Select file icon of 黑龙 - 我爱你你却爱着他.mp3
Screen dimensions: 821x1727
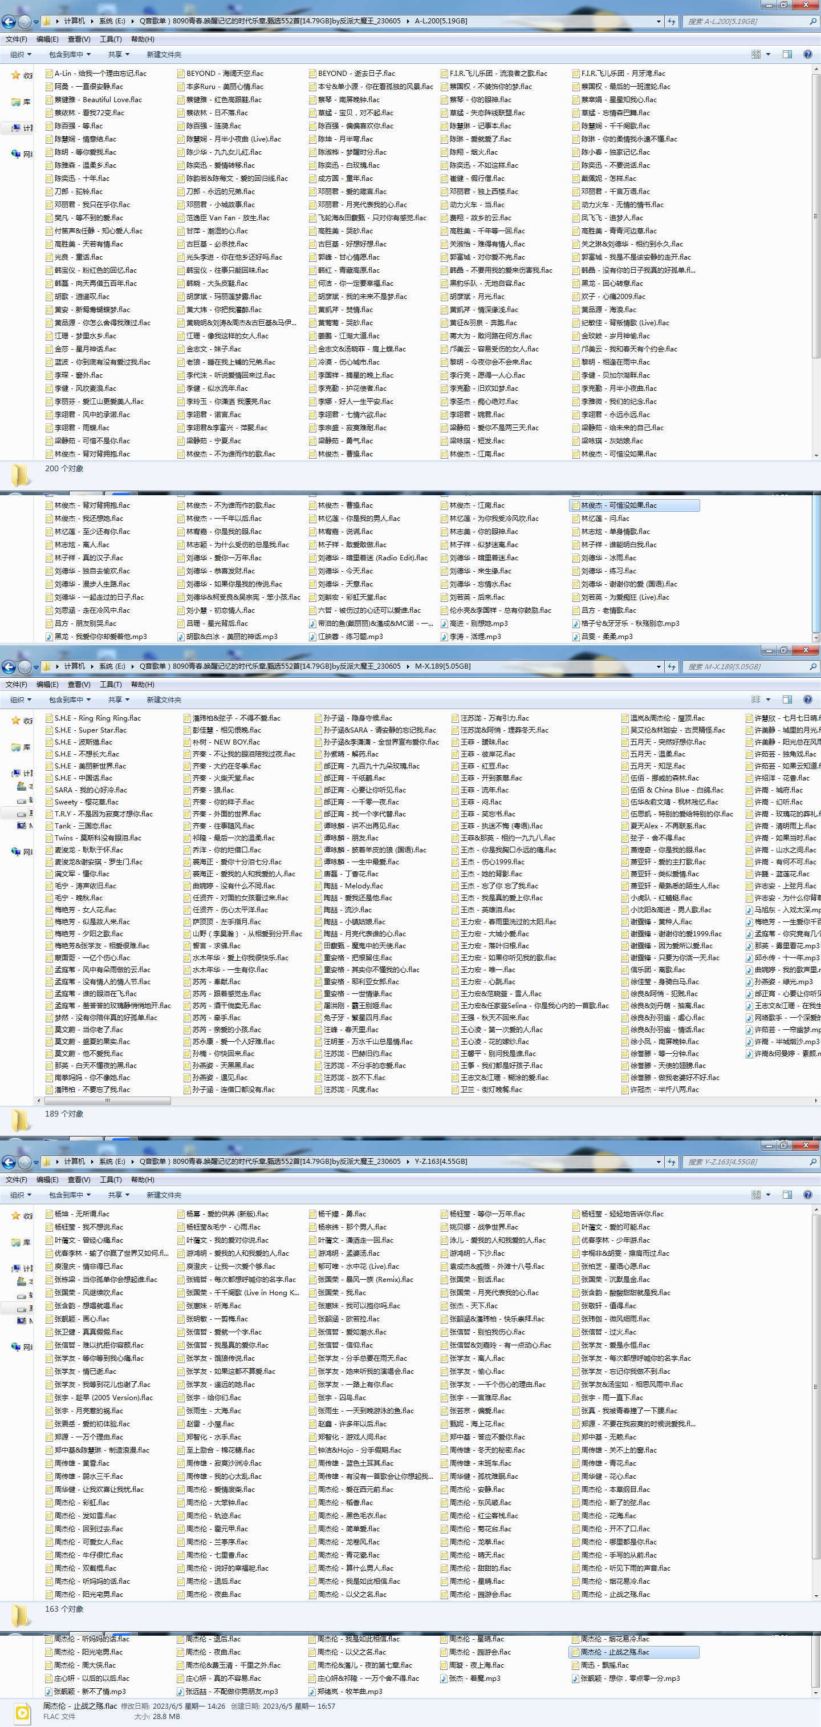pyautogui.click(x=49, y=636)
